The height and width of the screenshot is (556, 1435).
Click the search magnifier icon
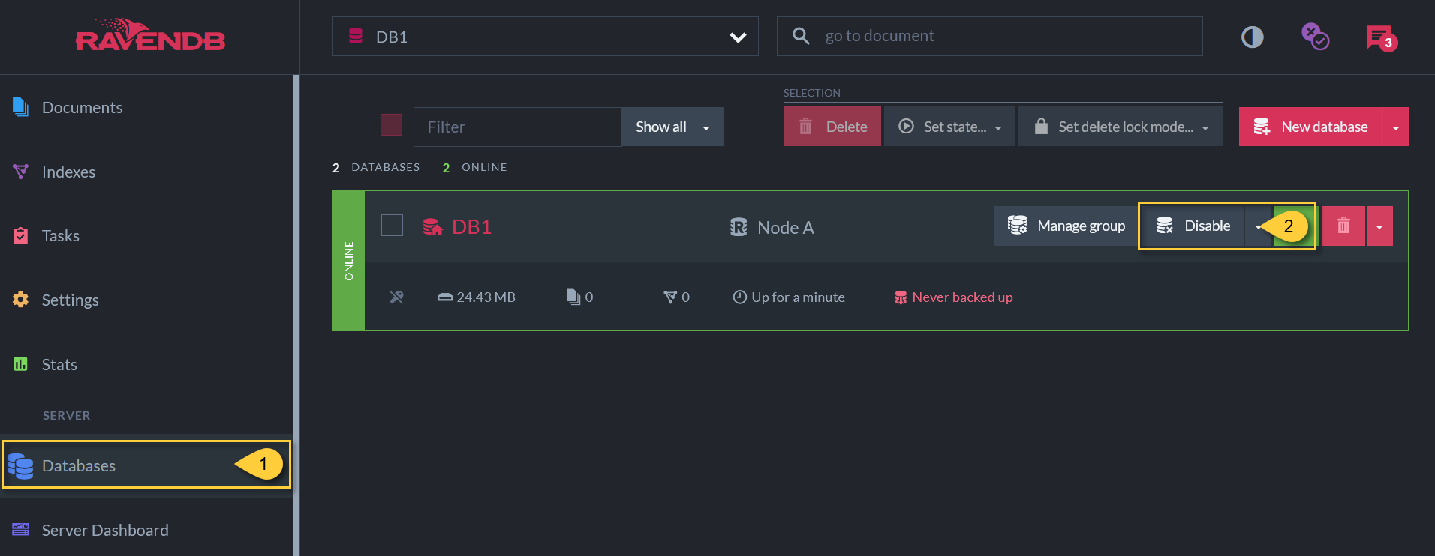coord(801,36)
